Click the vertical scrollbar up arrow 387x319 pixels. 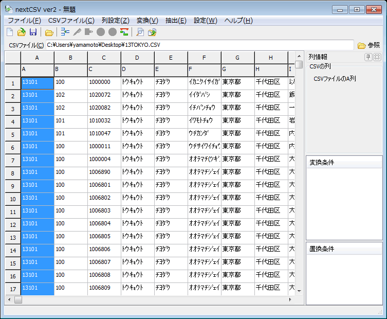pos(299,56)
